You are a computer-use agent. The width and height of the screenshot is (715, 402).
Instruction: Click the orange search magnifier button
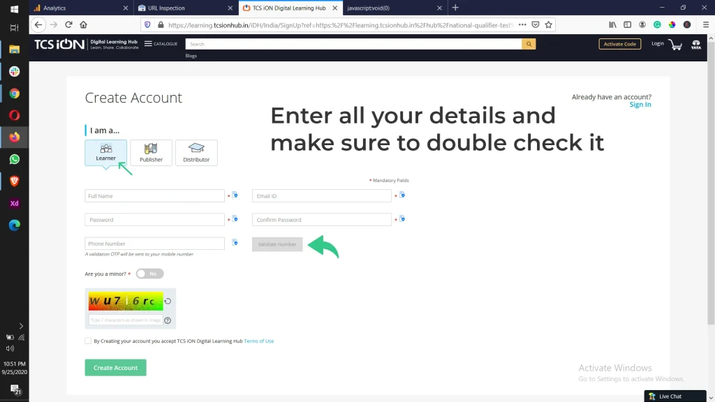(530, 44)
